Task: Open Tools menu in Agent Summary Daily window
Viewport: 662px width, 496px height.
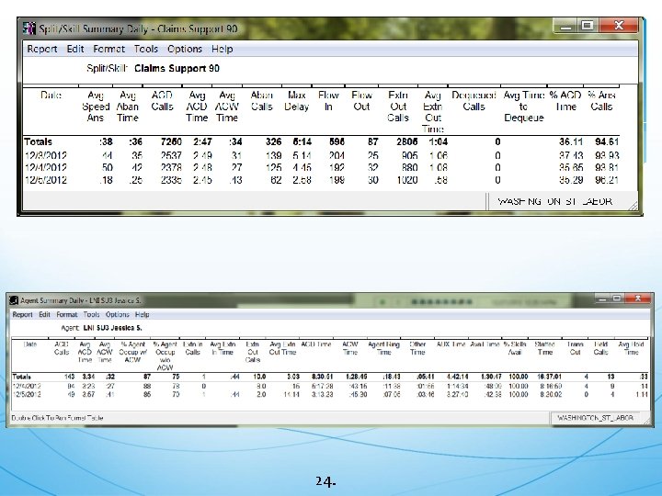Action: pyautogui.click(x=91, y=315)
